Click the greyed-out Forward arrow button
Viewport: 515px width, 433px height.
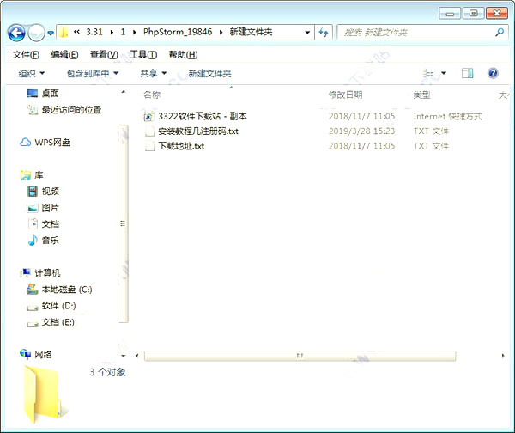coord(36,33)
